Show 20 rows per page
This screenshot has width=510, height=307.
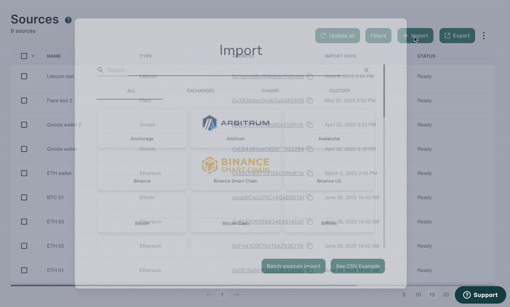point(446,295)
